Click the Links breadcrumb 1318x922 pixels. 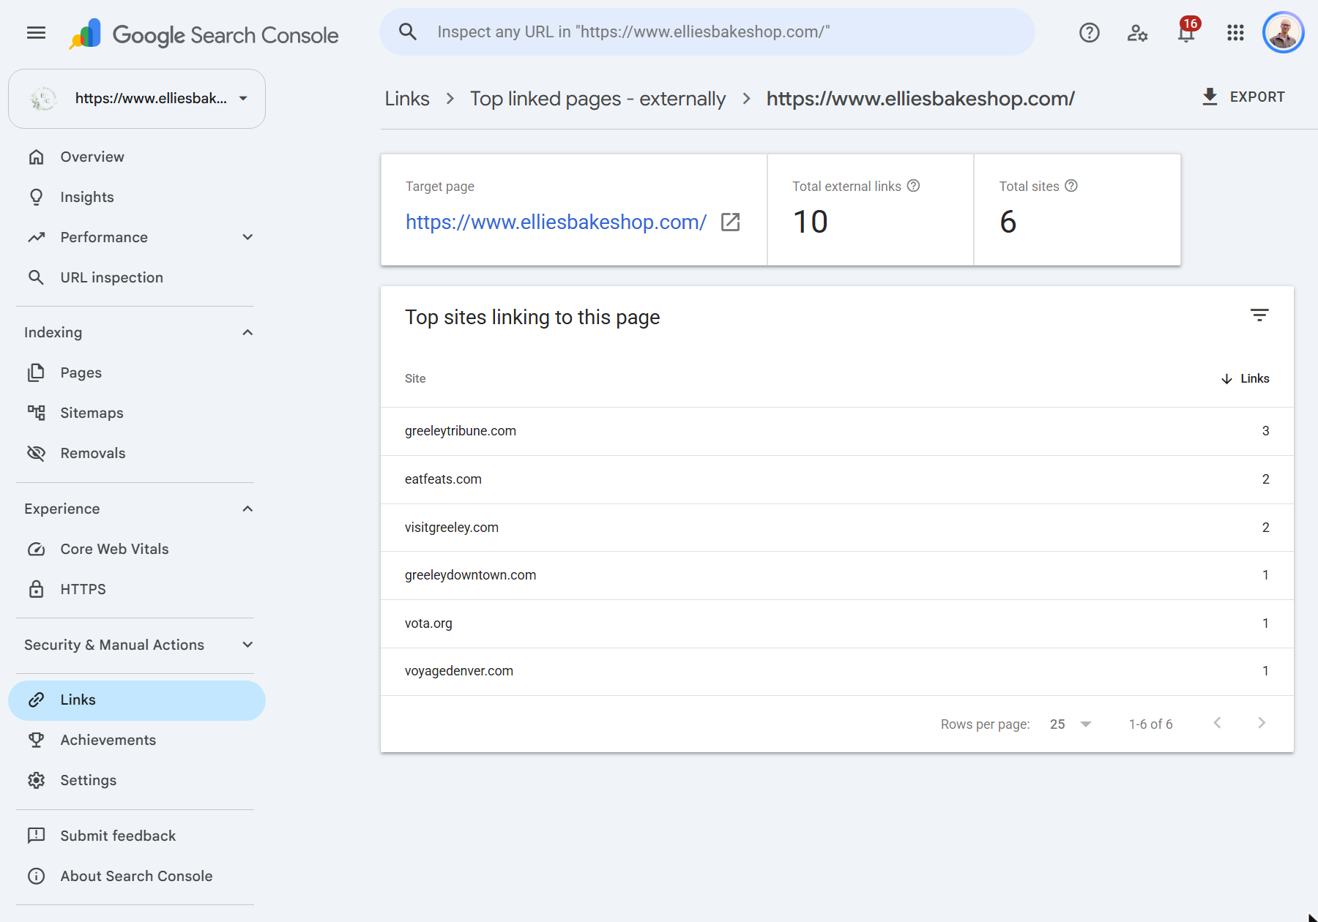[x=407, y=99]
